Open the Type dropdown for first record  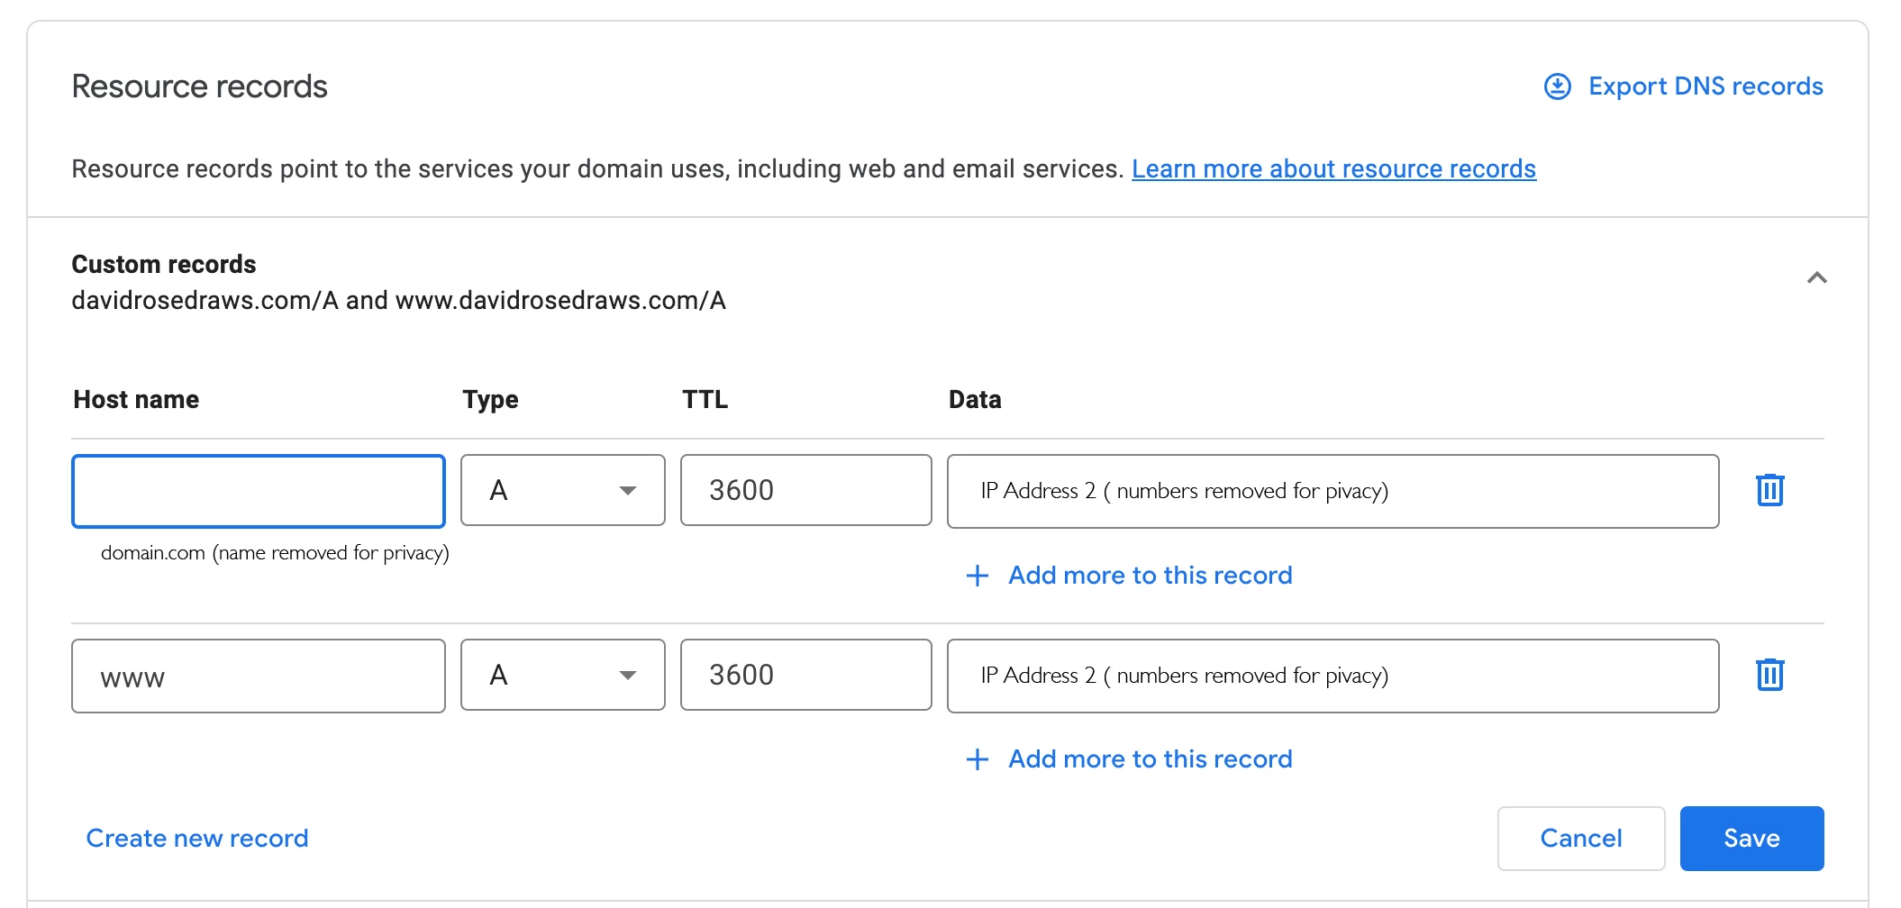(562, 490)
